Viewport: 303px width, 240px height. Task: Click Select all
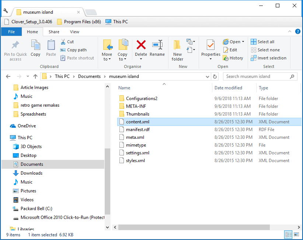262,42
